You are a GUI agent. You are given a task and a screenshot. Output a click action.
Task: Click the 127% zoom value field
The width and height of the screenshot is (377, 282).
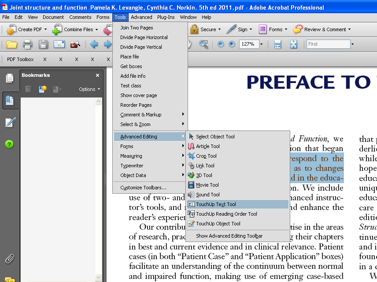pyautogui.click(x=249, y=44)
